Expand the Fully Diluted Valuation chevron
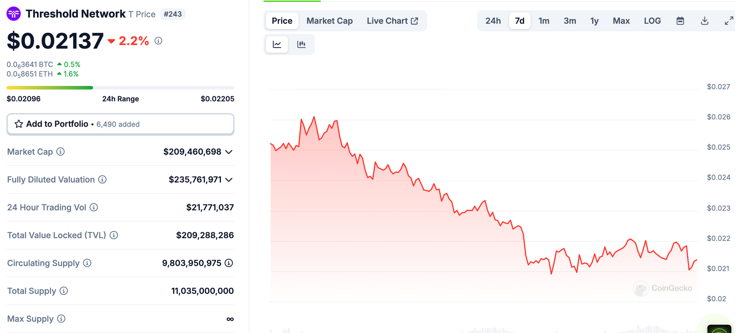The image size is (738, 333). [x=229, y=180]
